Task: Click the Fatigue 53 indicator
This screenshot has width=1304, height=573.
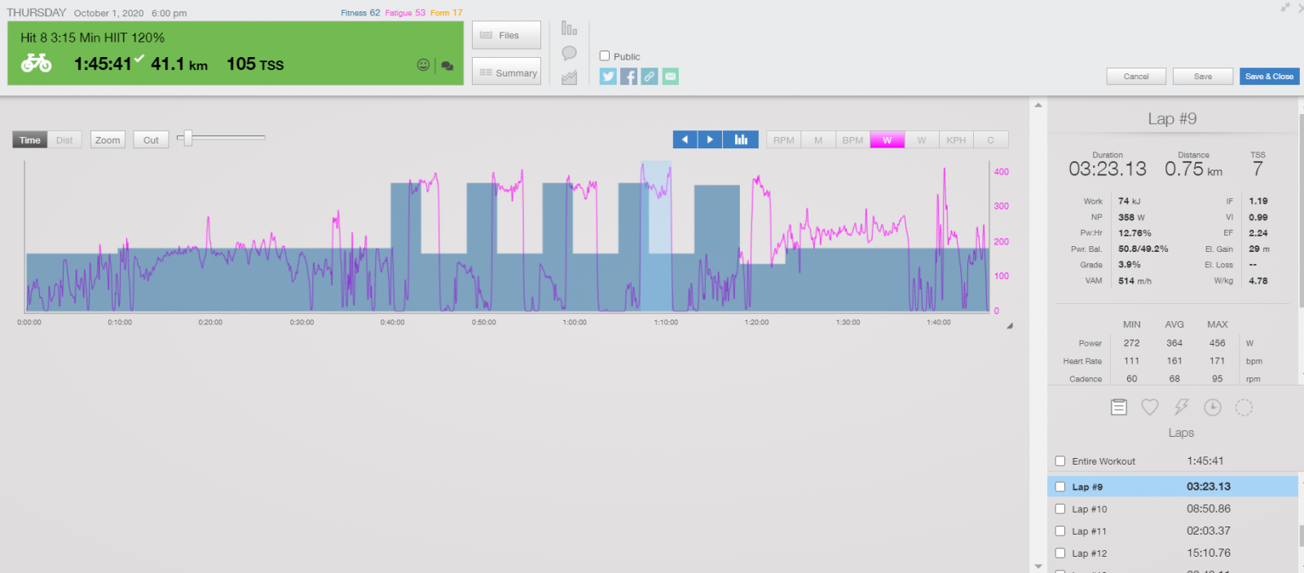Action: (x=405, y=13)
